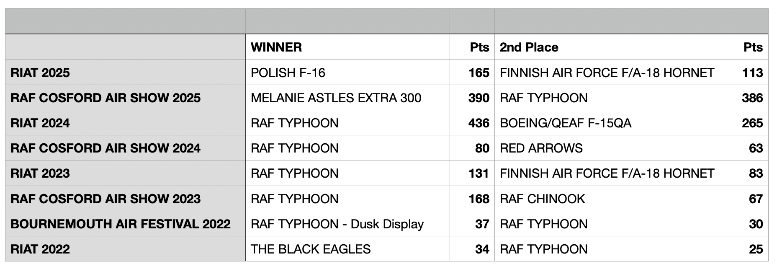The image size is (777, 269).
Task: Select the 390 points cell
Action: click(472, 98)
